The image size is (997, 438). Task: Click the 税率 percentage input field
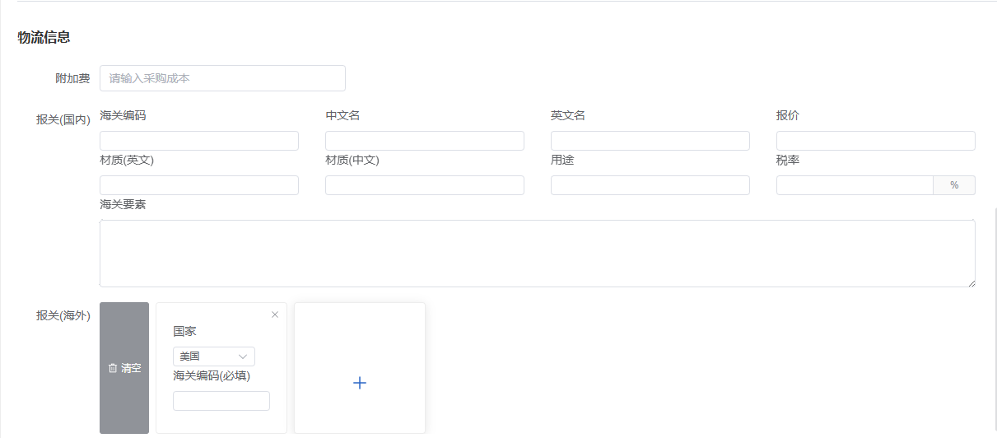pyautogui.click(x=855, y=185)
